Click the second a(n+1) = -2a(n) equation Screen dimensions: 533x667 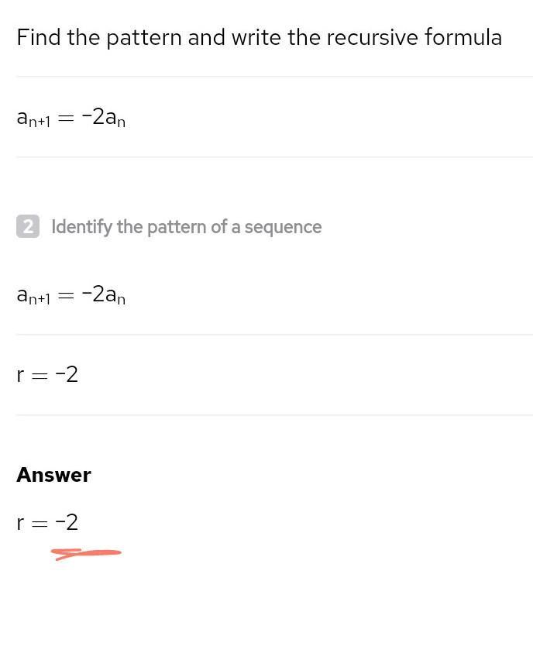point(71,295)
